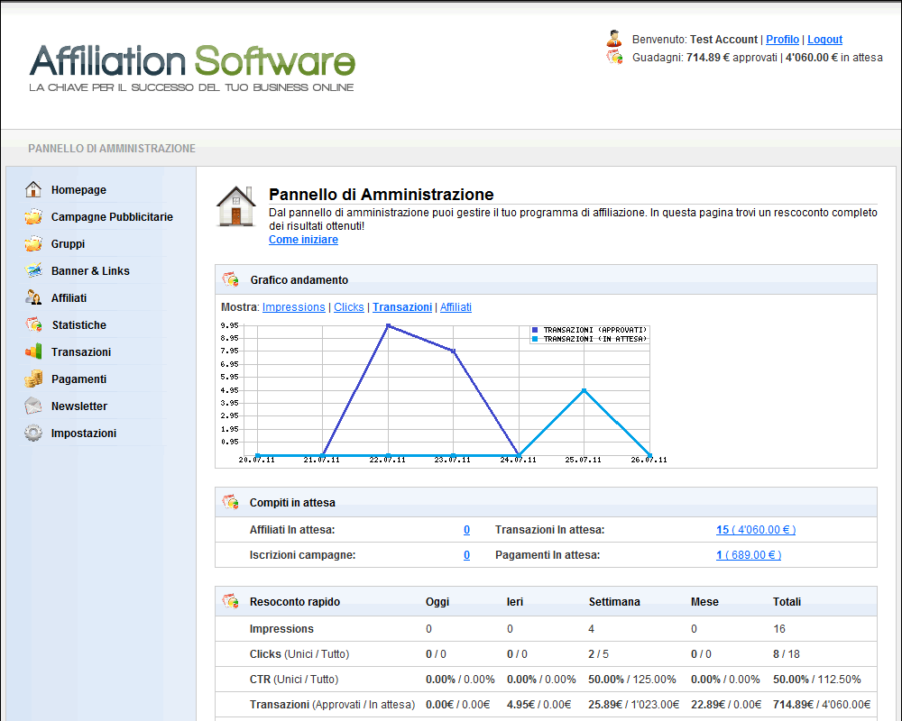902x721 pixels.
Task: Click the Affiliati people icon in sidebar
Action: point(33,298)
